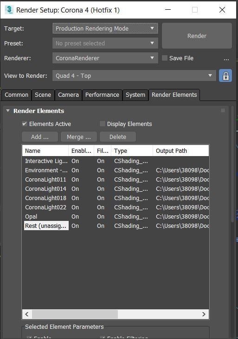The image size is (238, 339).
Task: Click the Type cell of CoronaLight011
Action: (x=131, y=180)
